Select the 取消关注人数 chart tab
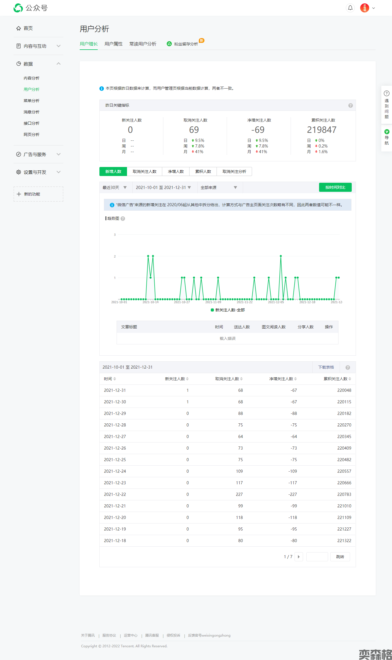This screenshot has height=660, width=392. point(144,171)
